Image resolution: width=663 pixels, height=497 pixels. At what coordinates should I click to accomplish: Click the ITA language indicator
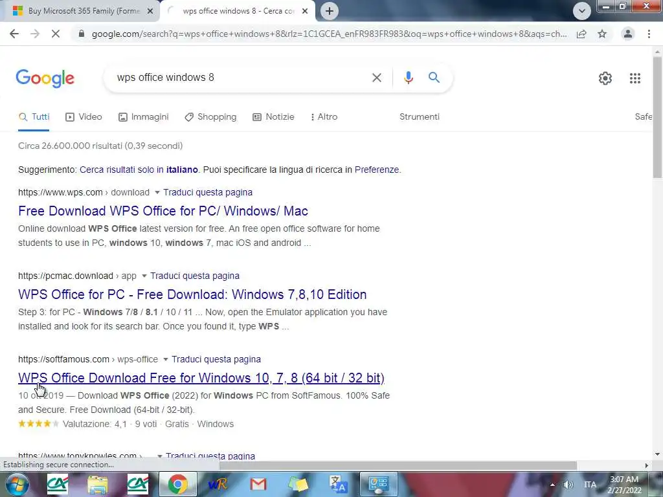point(590,485)
